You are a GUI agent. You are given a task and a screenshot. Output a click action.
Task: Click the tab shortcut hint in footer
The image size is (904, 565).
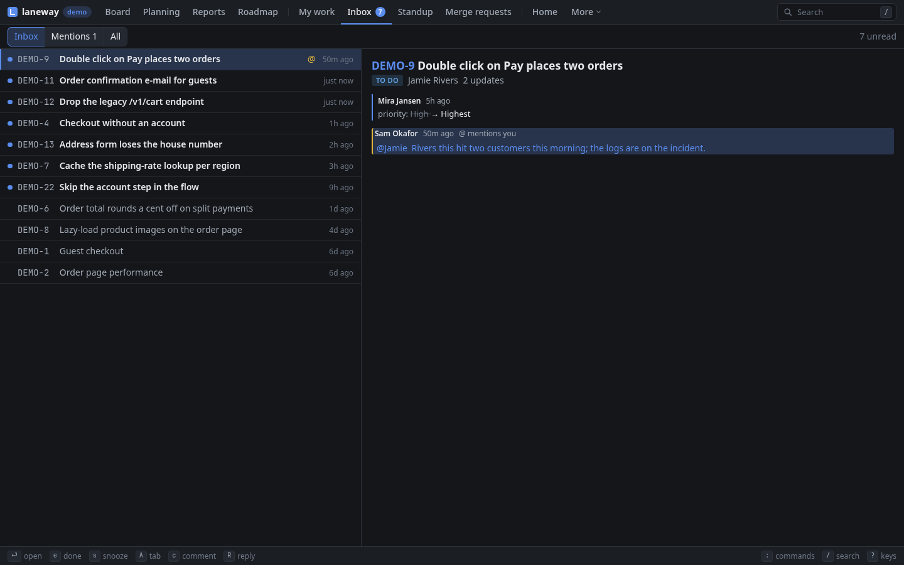pos(148,556)
